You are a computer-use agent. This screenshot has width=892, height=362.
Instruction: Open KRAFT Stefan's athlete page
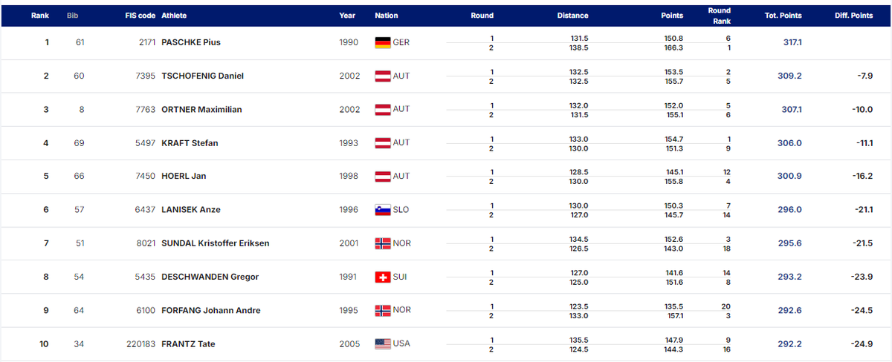pos(190,143)
